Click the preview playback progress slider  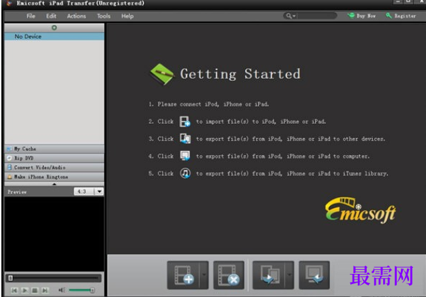(54, 278)
